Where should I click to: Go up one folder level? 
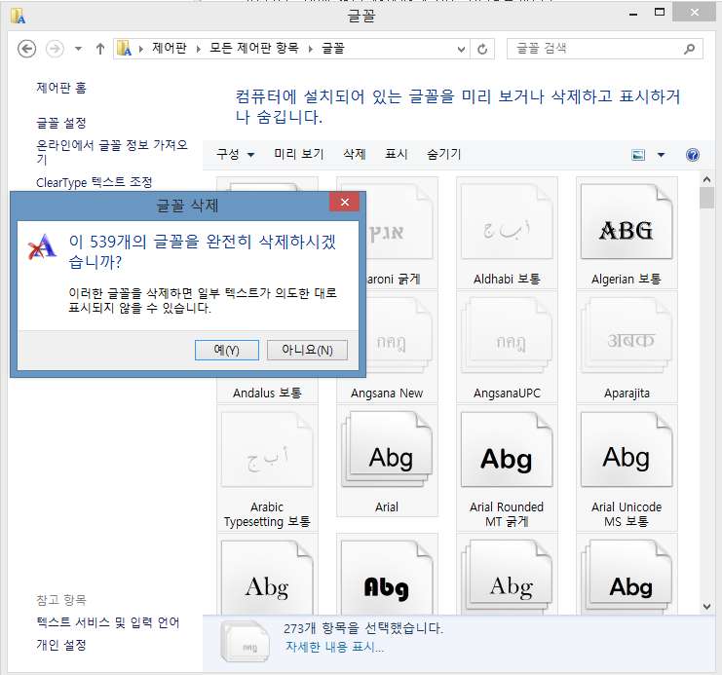pyautogui.click(x=100, y=49)
